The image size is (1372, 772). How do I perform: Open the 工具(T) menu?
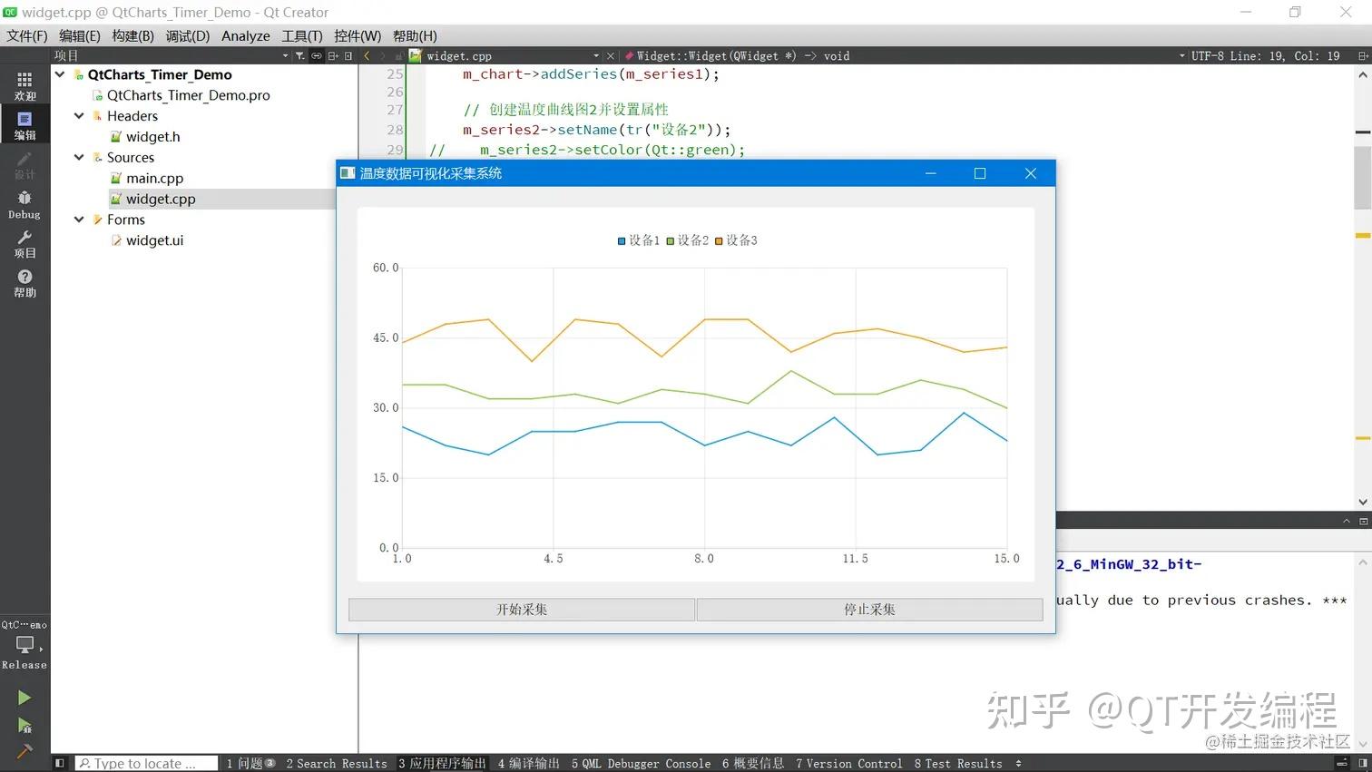point(302,35)
